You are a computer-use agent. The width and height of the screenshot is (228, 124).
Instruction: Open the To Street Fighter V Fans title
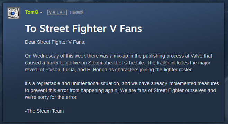pos(83,28)
